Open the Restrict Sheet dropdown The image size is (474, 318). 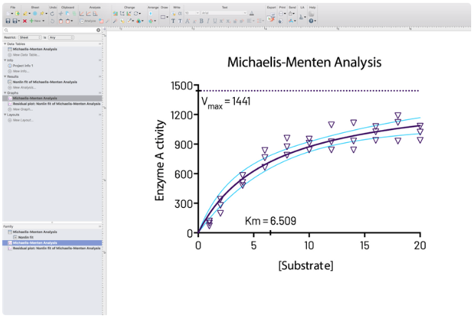pyautogui.click(x=30, y=38)
